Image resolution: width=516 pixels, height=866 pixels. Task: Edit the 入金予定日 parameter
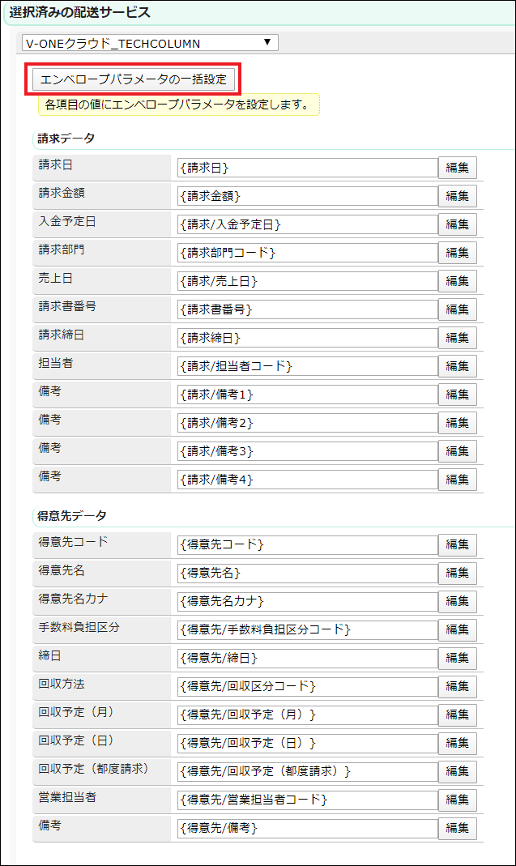[458, 224]
